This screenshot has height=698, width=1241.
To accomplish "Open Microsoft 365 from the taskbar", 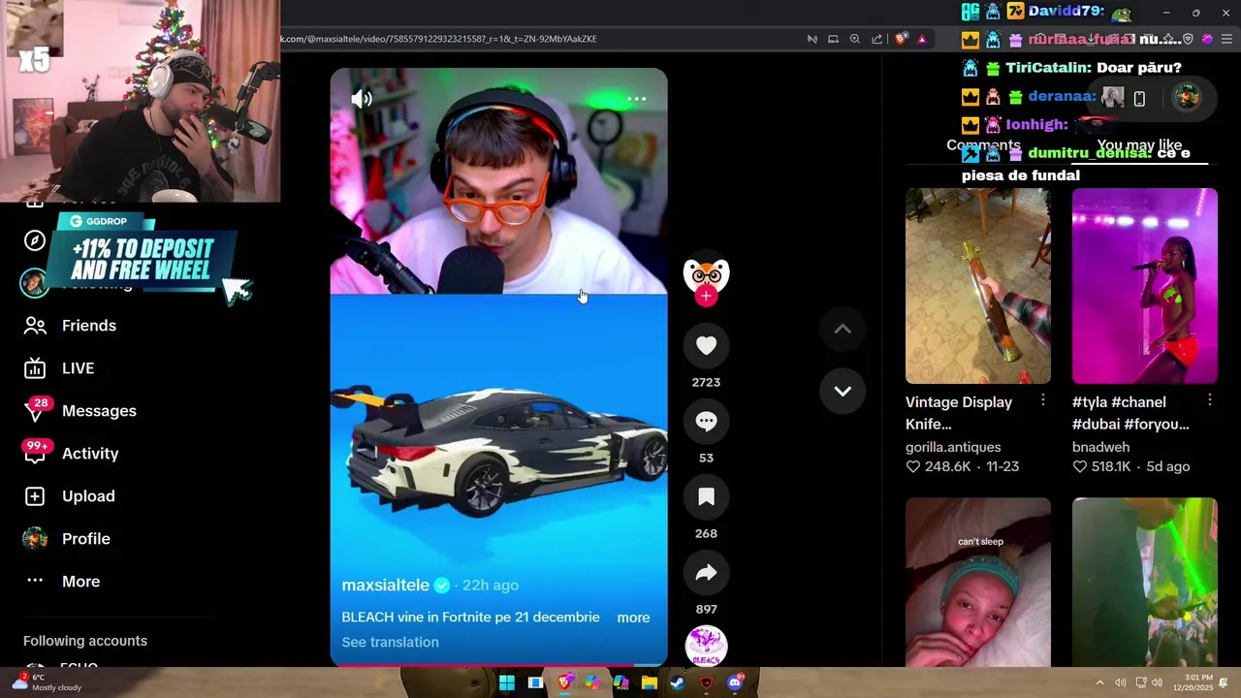I will point(620,682).
